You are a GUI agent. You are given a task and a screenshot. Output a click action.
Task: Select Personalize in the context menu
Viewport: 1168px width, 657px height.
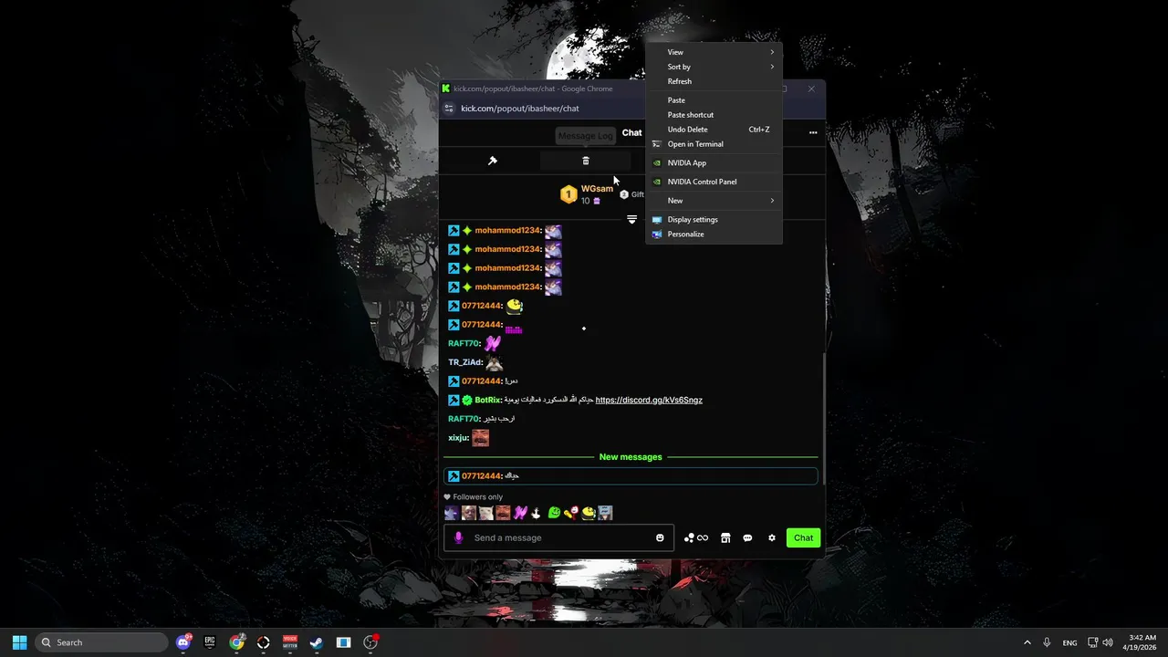point(714,235)
